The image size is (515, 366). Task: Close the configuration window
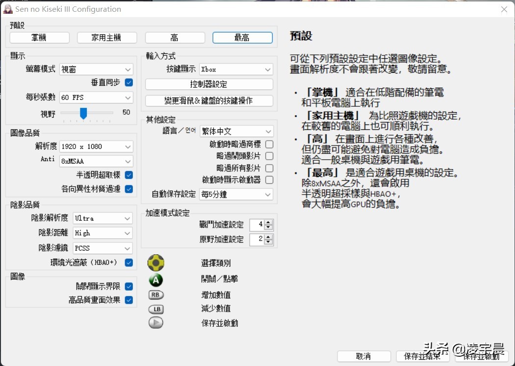[504, 9]
